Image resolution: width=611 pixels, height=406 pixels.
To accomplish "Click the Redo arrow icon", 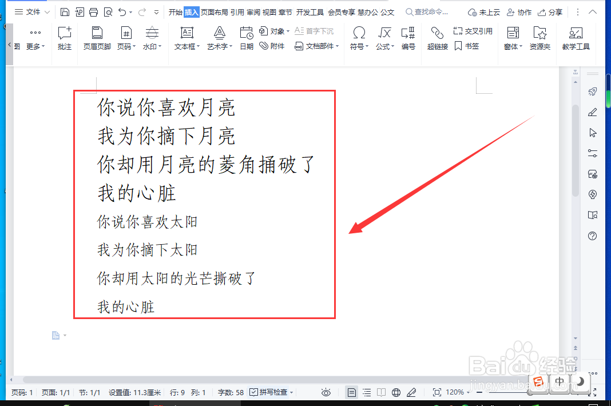I will tap(142, 12).
